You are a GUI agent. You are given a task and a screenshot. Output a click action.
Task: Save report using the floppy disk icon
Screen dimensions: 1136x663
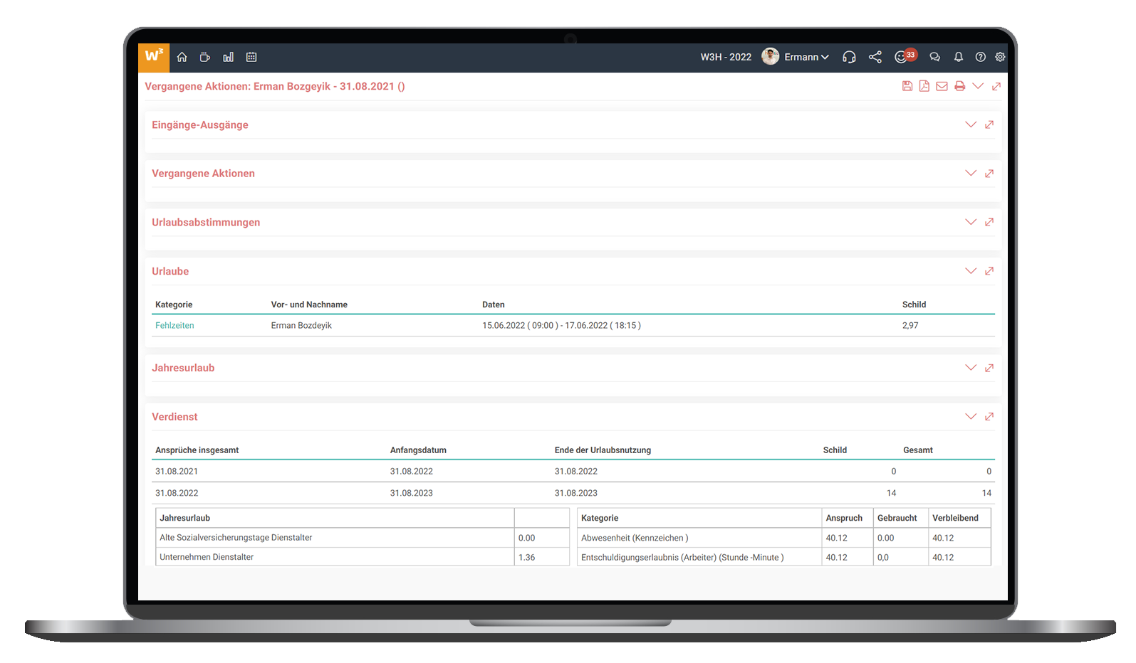click(x=907, y=86)
